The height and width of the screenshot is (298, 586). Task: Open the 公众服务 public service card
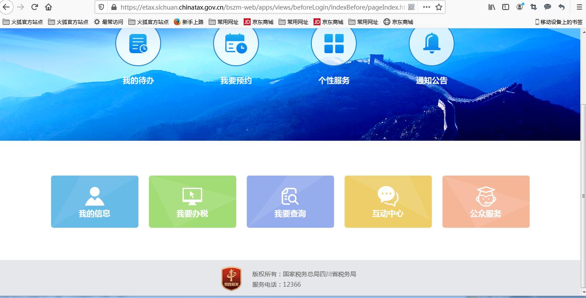click(x=486, y=201)
